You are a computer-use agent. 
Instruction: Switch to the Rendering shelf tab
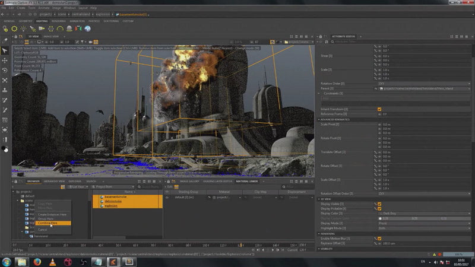click(x=58, y=21)
